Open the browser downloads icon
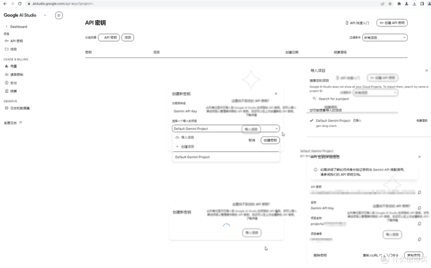Screen dimensions: 431x268 [414, 4]
